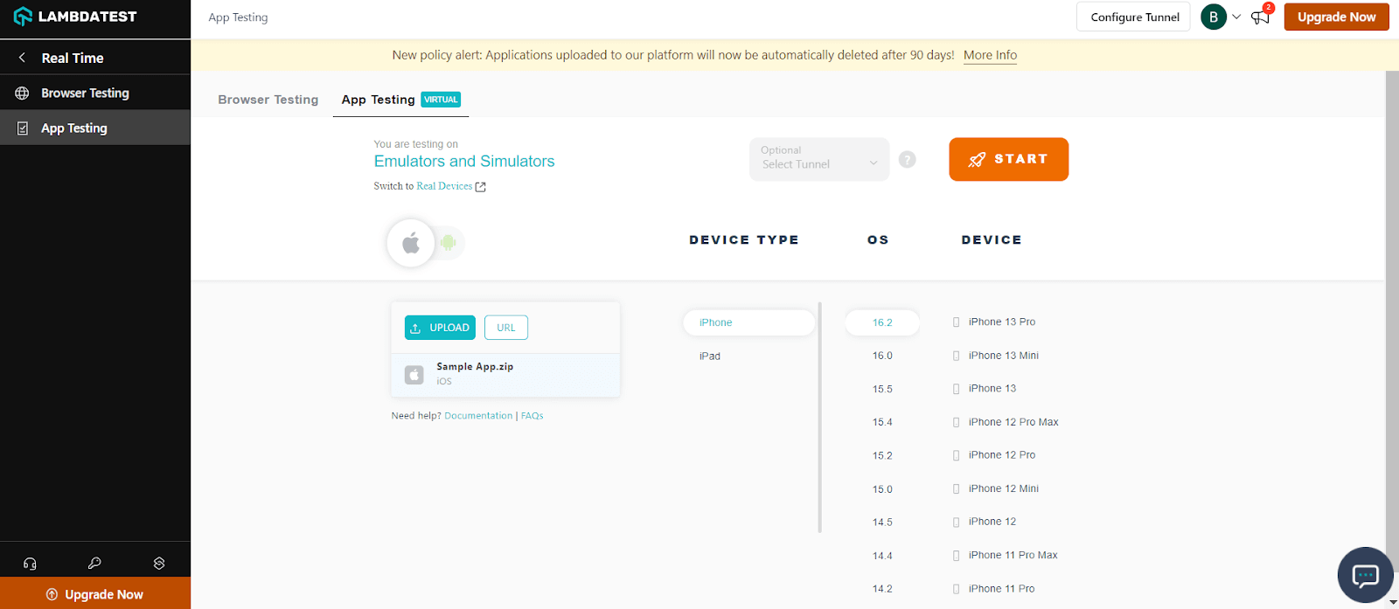The image size is (1399, 609).
Task: Pick the iPhone 13 Mini device
Action: pyautogui.click(x=996, y=356)
